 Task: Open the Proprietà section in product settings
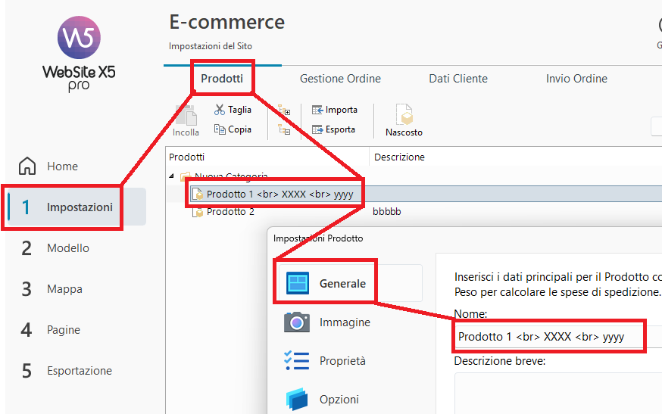click(x=342, y=361)
